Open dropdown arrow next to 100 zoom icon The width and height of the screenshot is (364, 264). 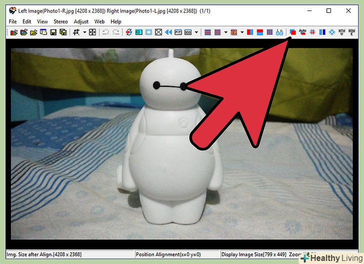pos(196,32)
